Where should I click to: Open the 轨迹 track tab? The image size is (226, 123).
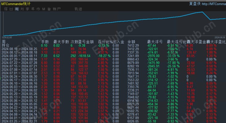[x=78, y=9]
